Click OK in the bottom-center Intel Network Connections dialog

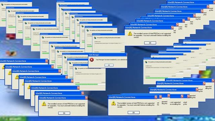tap(134, 113)
